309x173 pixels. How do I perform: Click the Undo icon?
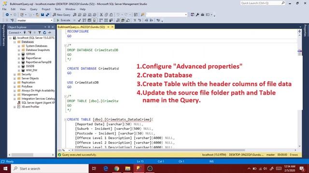point(118,15)
